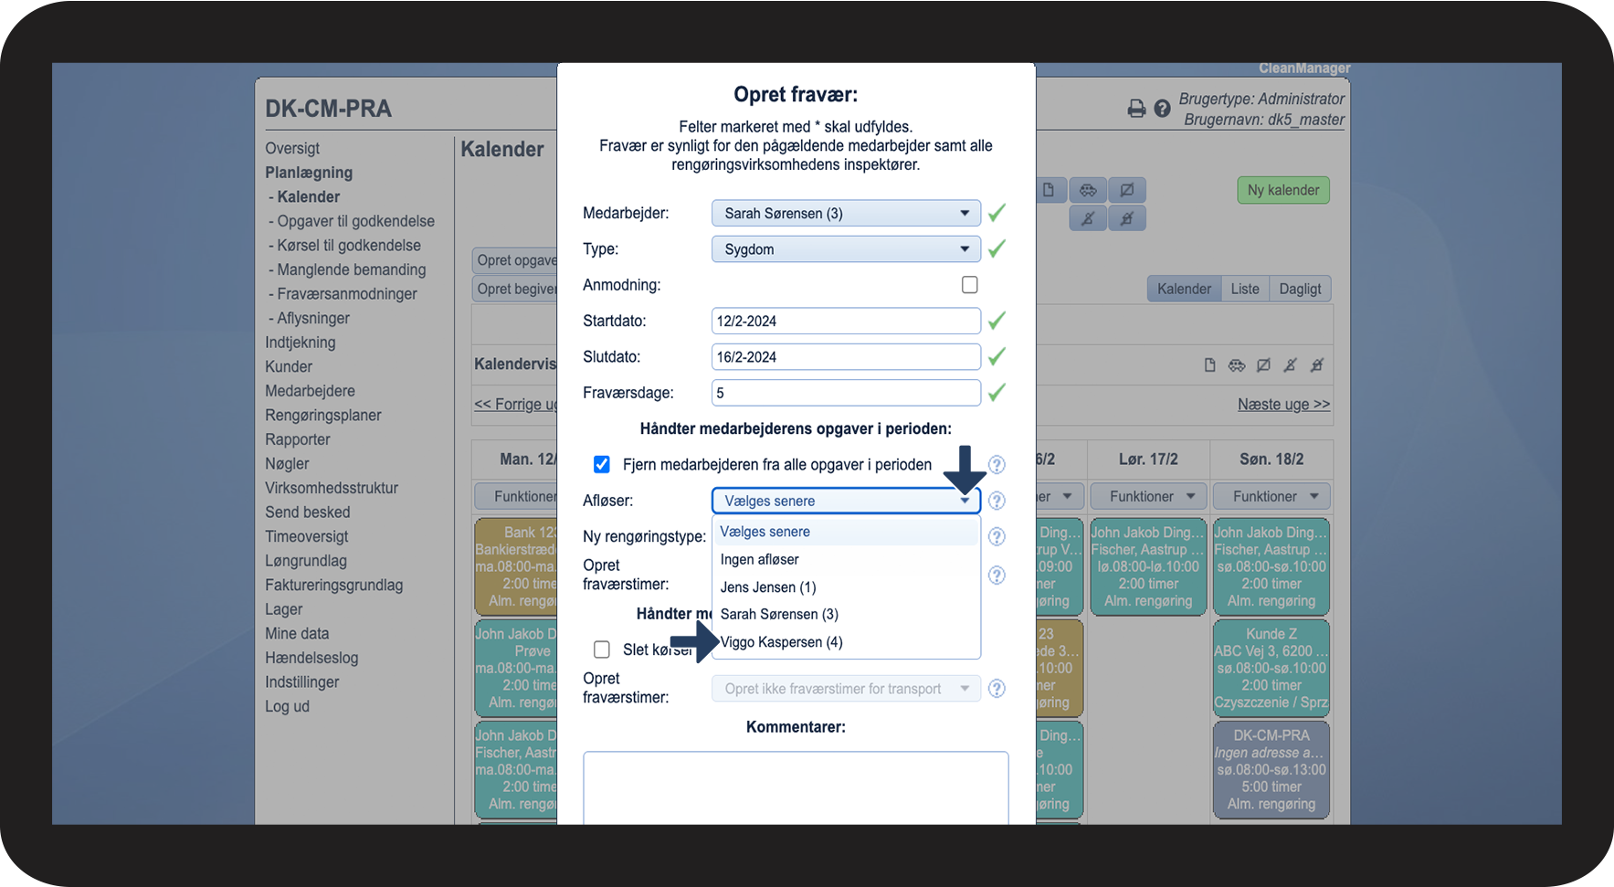Expand Funktioner dropdown under Lør. 17/2
Image resolution: width=1614 pixels, height=887 pixels.
click(1148, 497)
